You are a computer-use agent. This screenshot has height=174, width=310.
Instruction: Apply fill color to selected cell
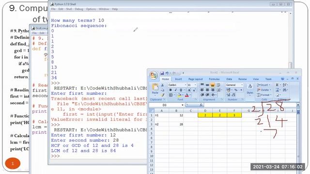(179, 95)
